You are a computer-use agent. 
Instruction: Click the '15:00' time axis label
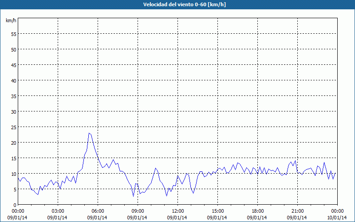pyautogui.click(x=217, y=211)
